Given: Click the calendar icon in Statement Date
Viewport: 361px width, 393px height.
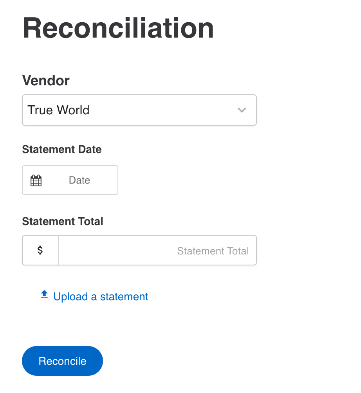Looking at the screenshot, I should coord(36,180).
